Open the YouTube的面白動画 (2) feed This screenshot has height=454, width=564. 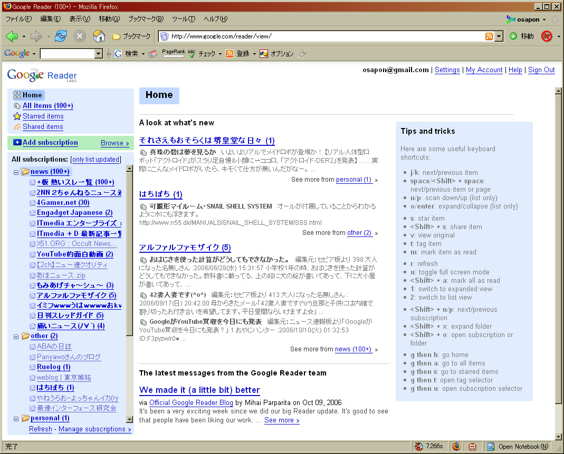[x=75, y=254]
